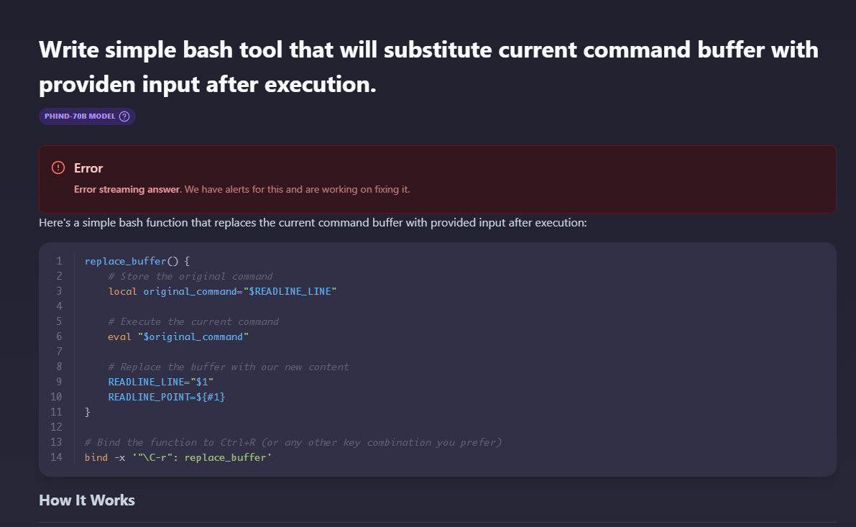The width and height of the screenshot is (856, 527).
Task: Click the '# Replace the buffer' comment line
Action: click(x=229, y=367)
